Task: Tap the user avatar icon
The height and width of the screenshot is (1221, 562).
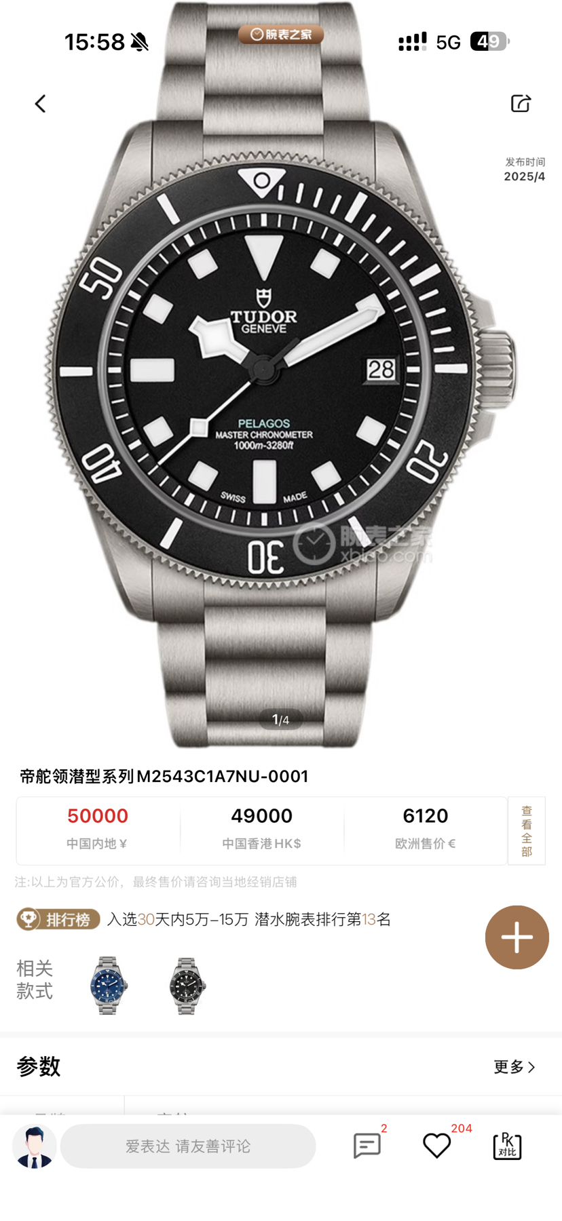Action: click(35, 1146)
